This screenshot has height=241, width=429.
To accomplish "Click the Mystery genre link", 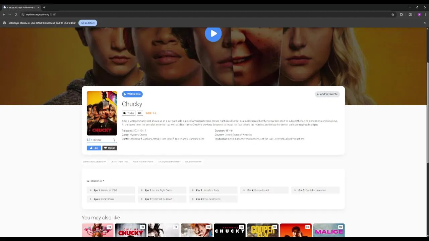I will point(133,135).
